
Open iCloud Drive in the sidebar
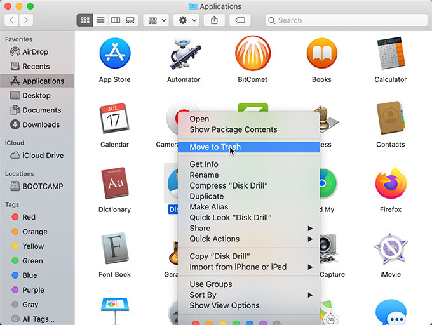coord(37,156)
